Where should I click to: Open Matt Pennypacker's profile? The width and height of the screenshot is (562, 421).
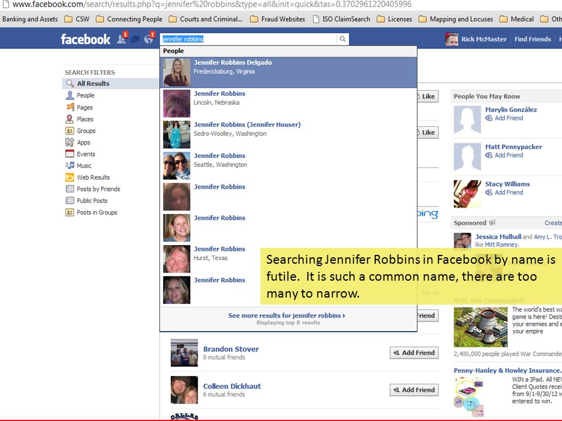pos(513,147)
